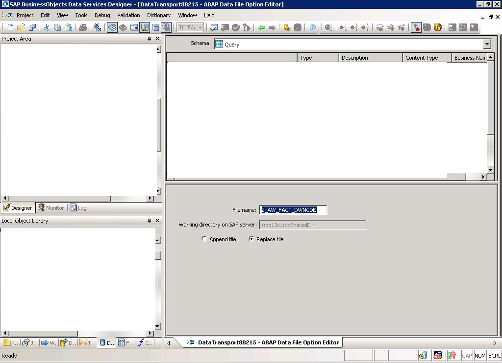The image size is (502, 363).
Task: Click the green Back arrow icon
Action: [x=261, y=28]
